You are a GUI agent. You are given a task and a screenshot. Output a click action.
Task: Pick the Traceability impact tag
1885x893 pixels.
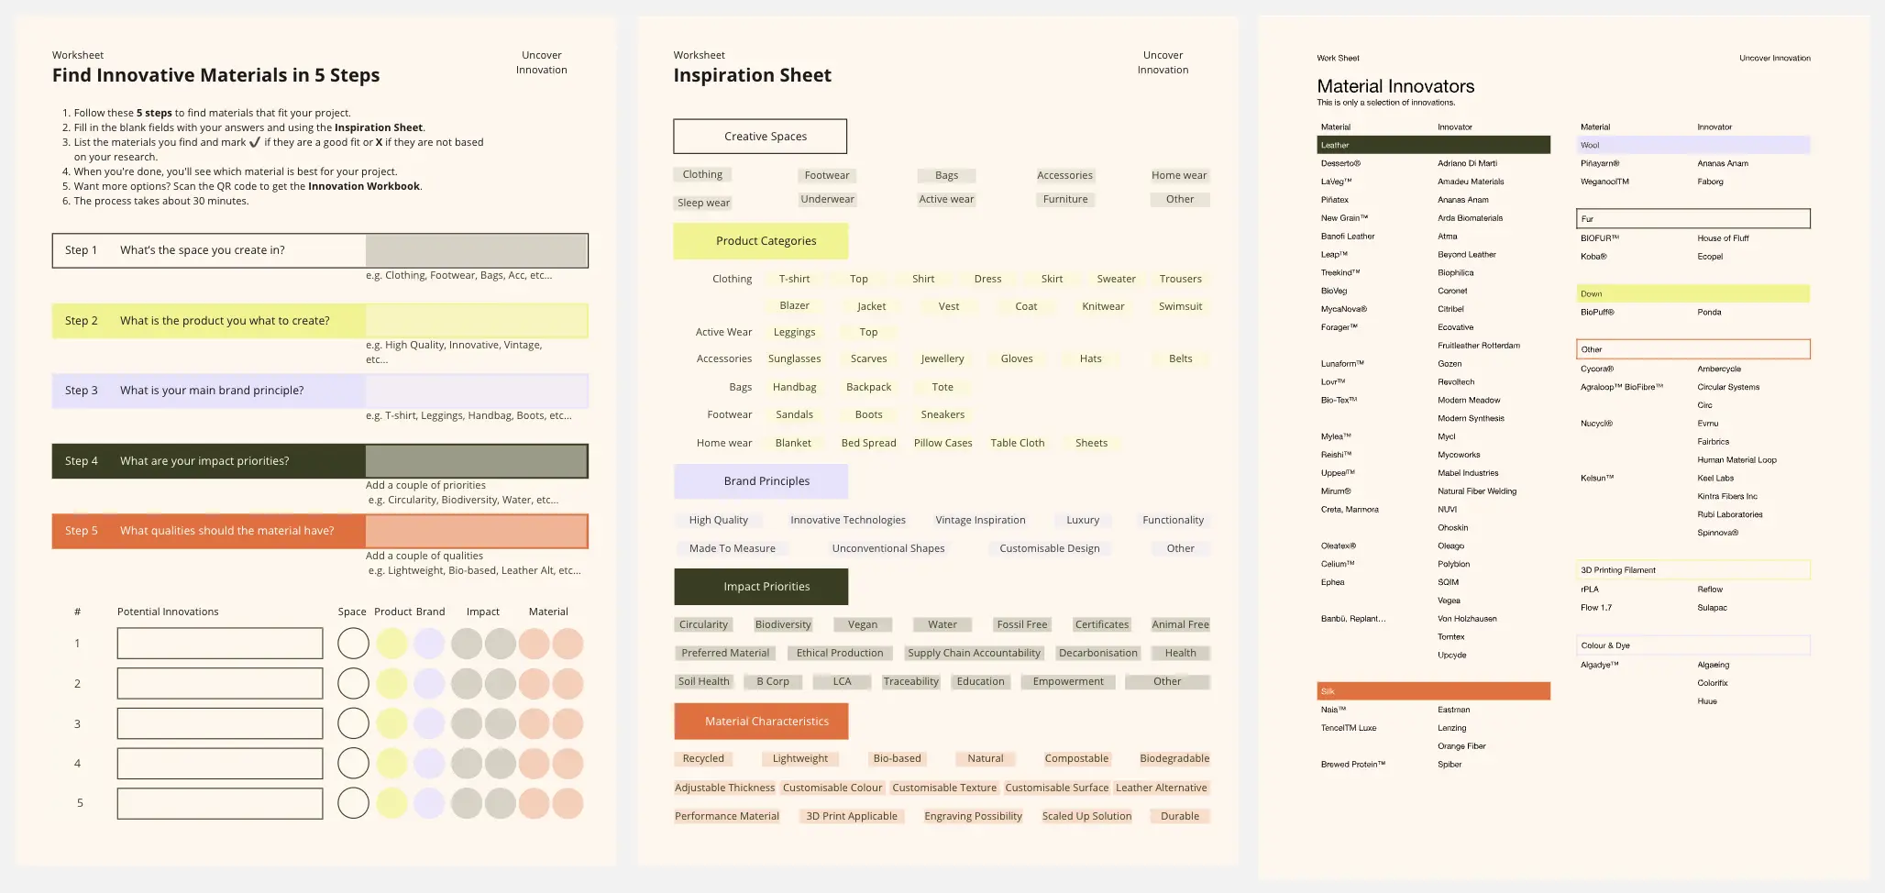click(x=910, y=681)
